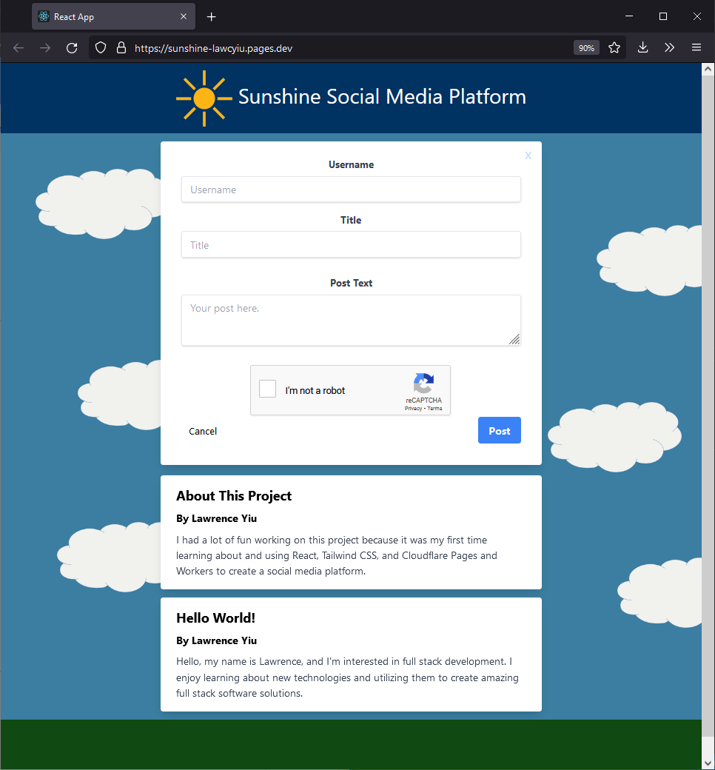Open the reCAPTCHA Terms link
Image resolution: width=715 pixels, height=770 pixels.
[434, 408]
